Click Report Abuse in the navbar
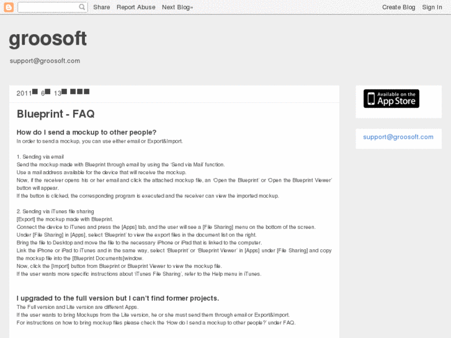451x338 pixels. click(136, 7)
